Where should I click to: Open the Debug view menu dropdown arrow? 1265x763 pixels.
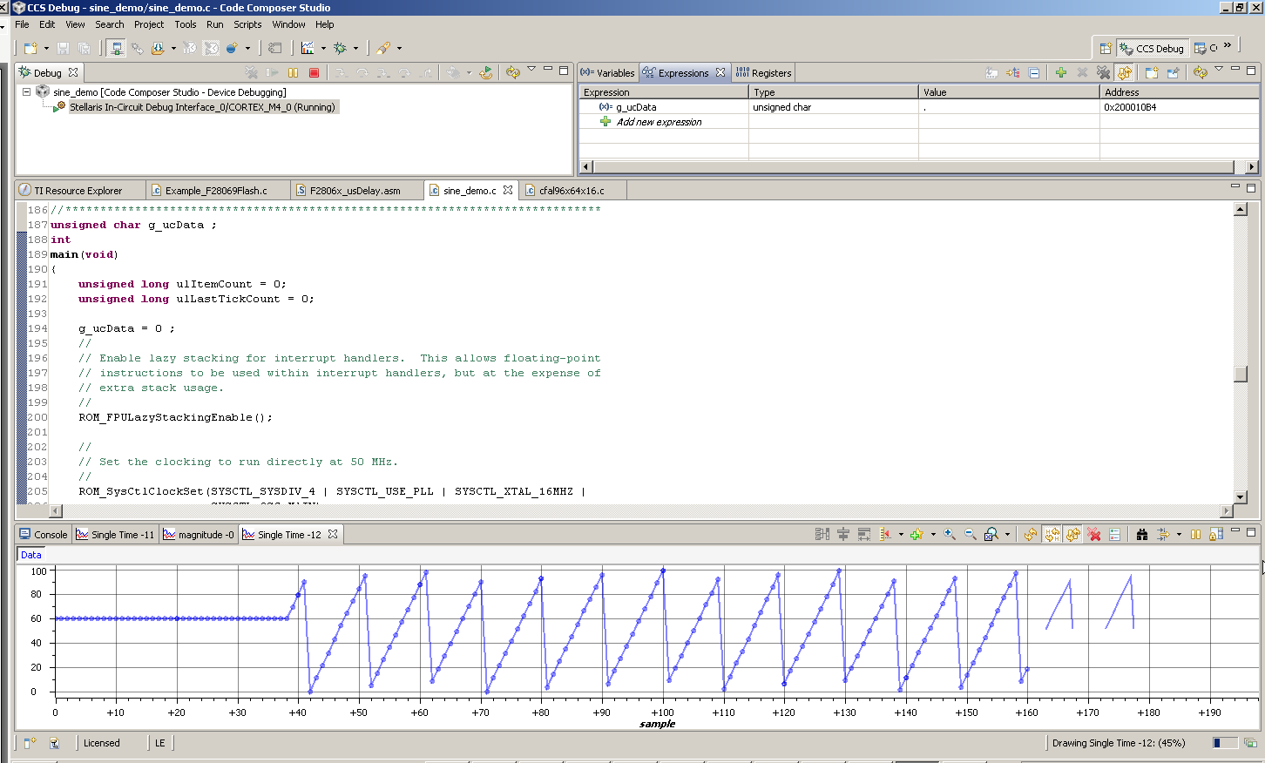[x=531, y=70]
